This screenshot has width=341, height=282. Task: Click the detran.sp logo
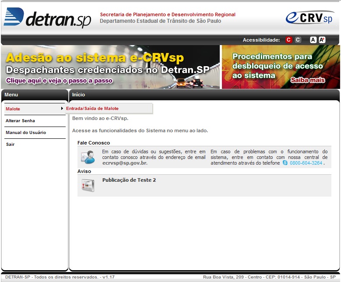[47, 18]
